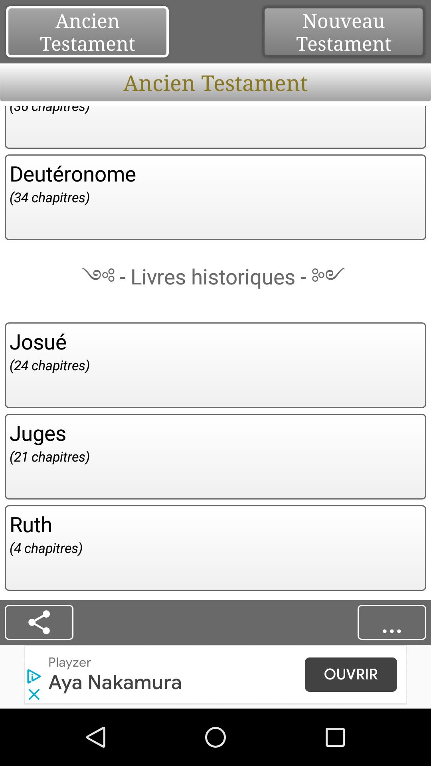Image resolution: width=431 pixels, height=766 pixels.
Task: Tap the Aya Nakamura ad title
Action: point(115,682)
